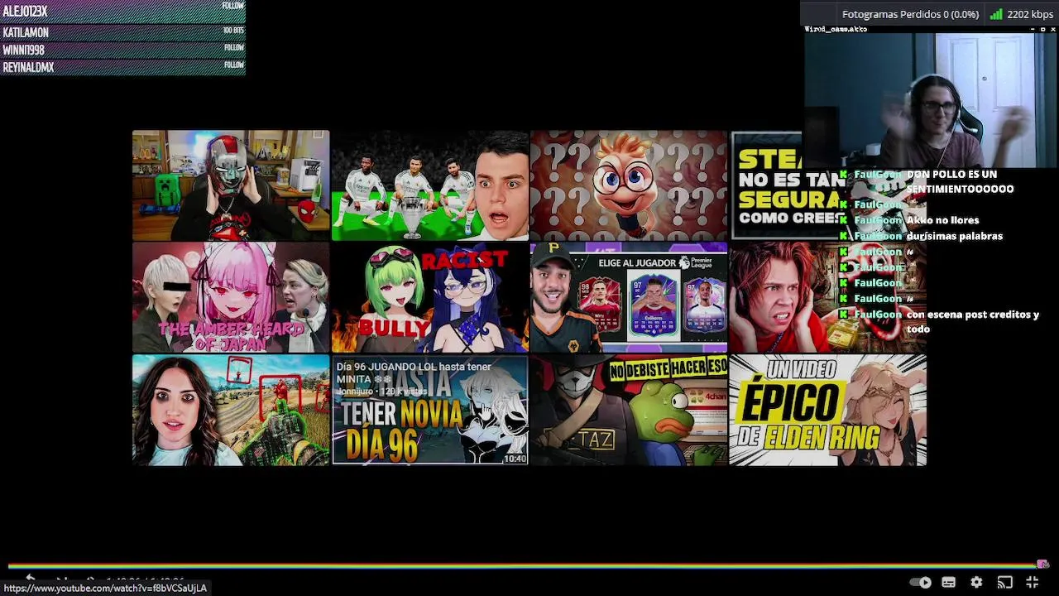Open the robot mask streamer video thumbnail
The width and height of the screenshot is (1059, 596).
[x=231, y=185]
